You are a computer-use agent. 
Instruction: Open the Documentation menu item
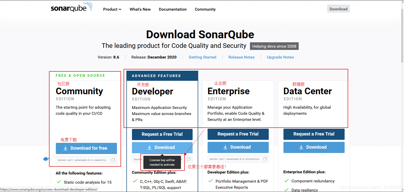(x=173, y=9)
